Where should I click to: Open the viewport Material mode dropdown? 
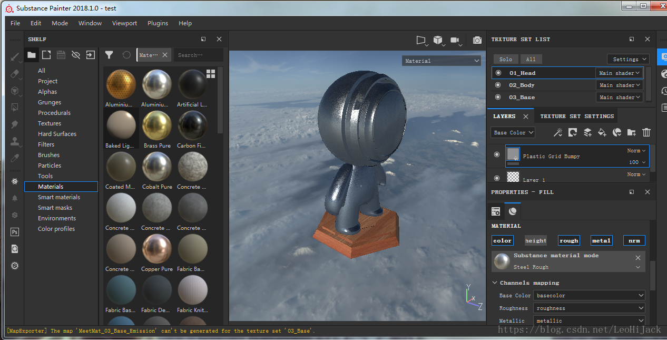coord(442,61)
